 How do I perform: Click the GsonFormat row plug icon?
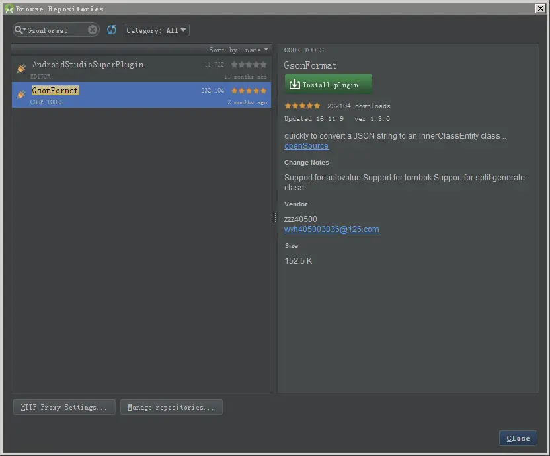tap(21, 94)
